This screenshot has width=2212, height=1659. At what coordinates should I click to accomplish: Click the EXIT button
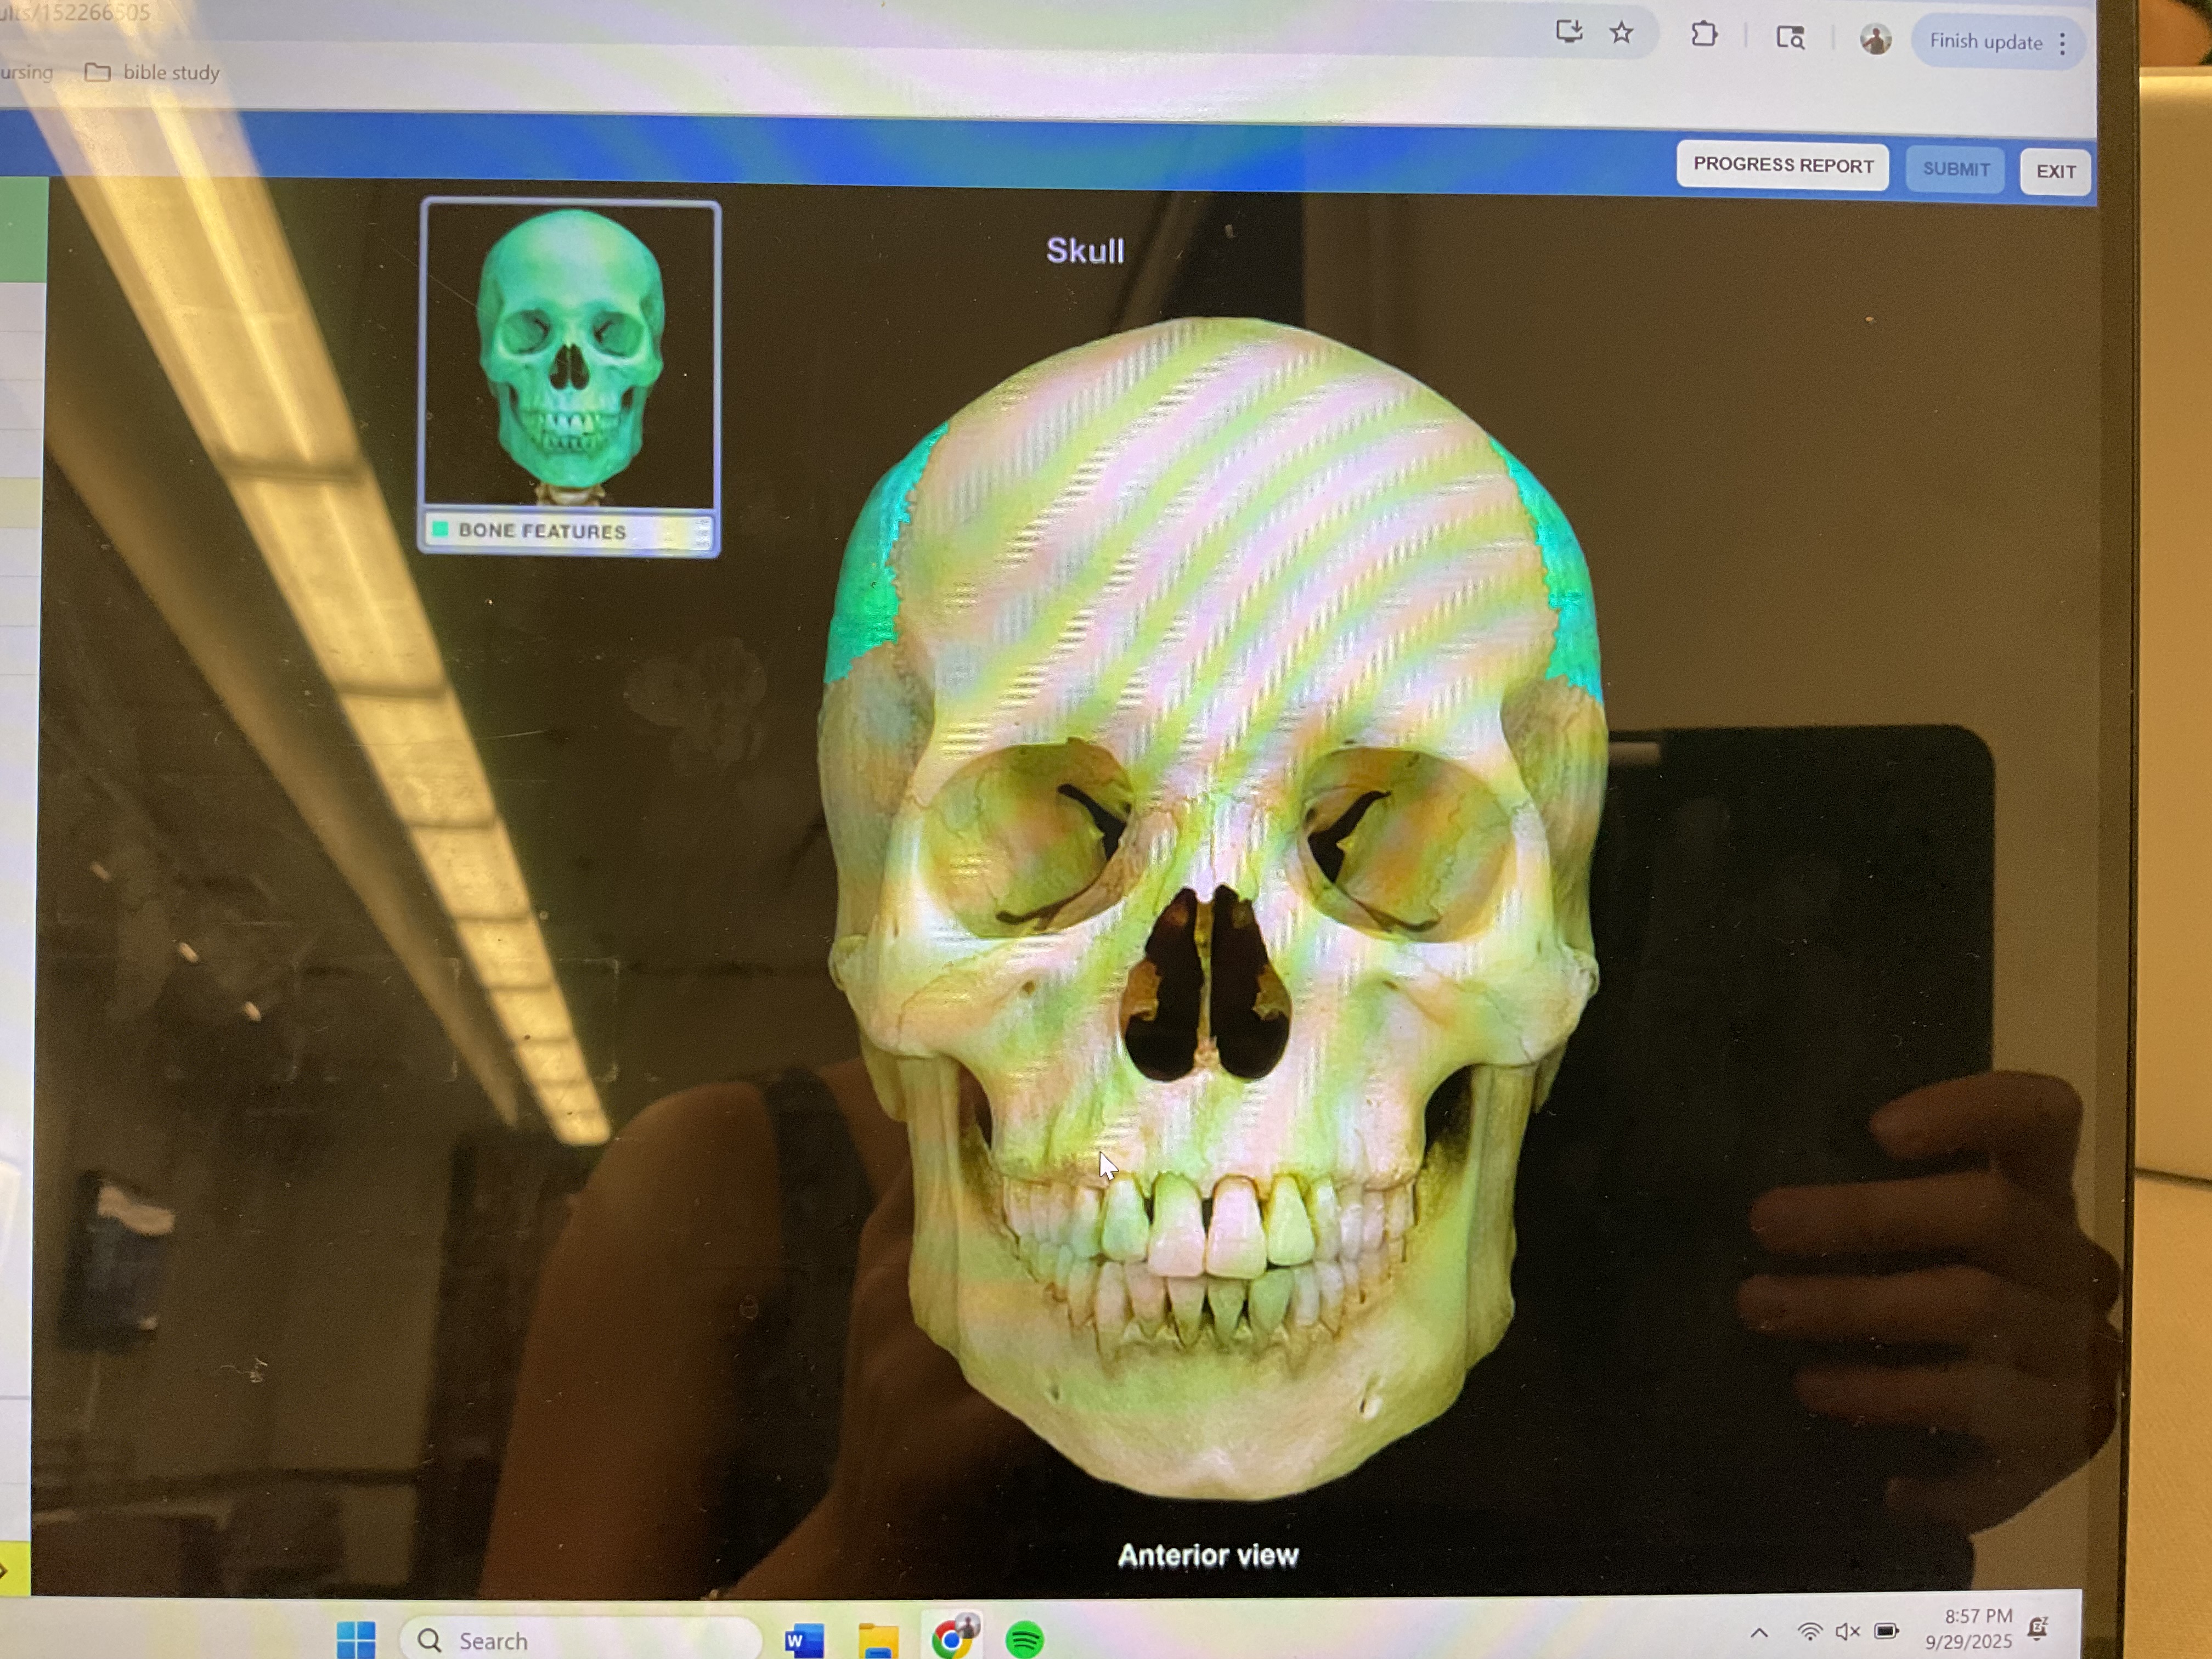[x=2055, y=171]
